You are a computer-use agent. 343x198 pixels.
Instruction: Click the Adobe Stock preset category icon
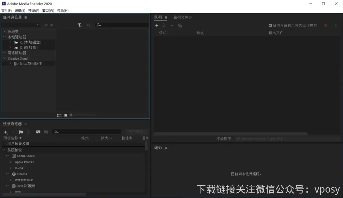13,156
